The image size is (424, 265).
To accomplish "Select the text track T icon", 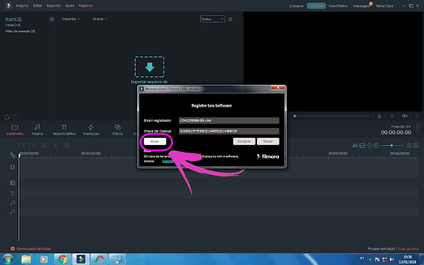I will [13, 193].
